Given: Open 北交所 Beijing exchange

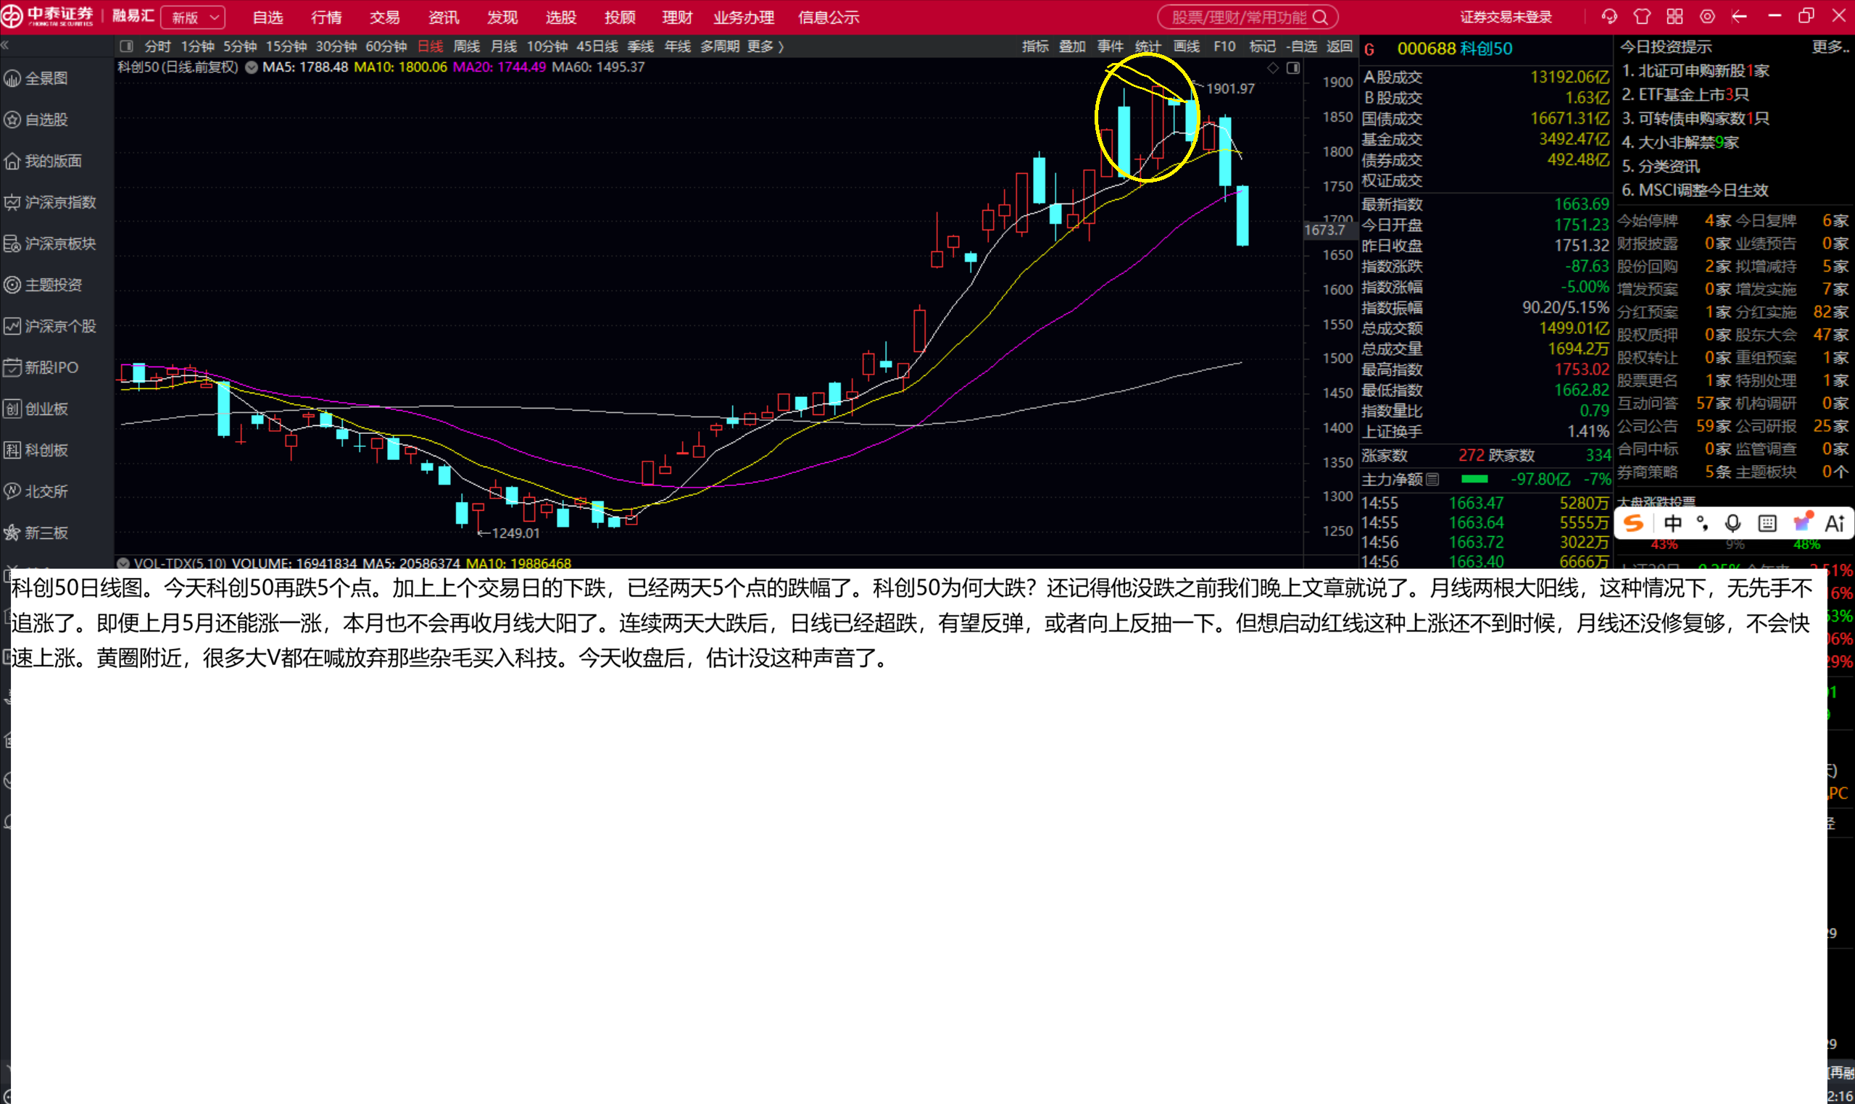Looking at the screenshot, I should tap(37, 491).
